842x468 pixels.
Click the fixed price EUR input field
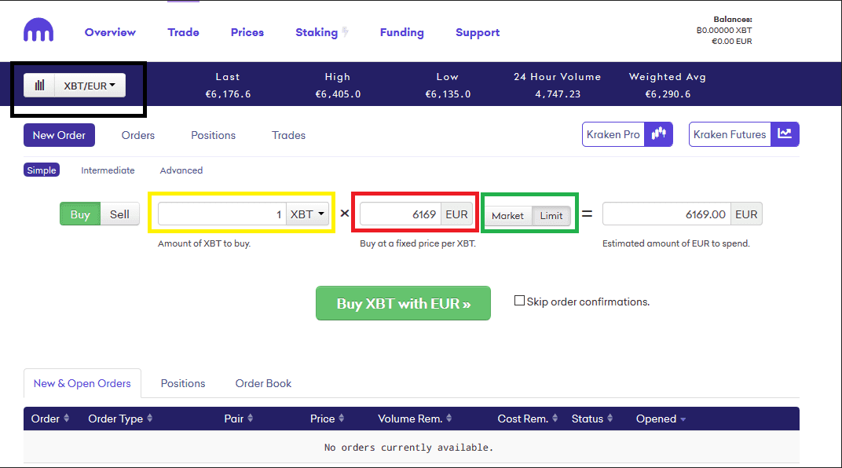(x=401, y=214)
